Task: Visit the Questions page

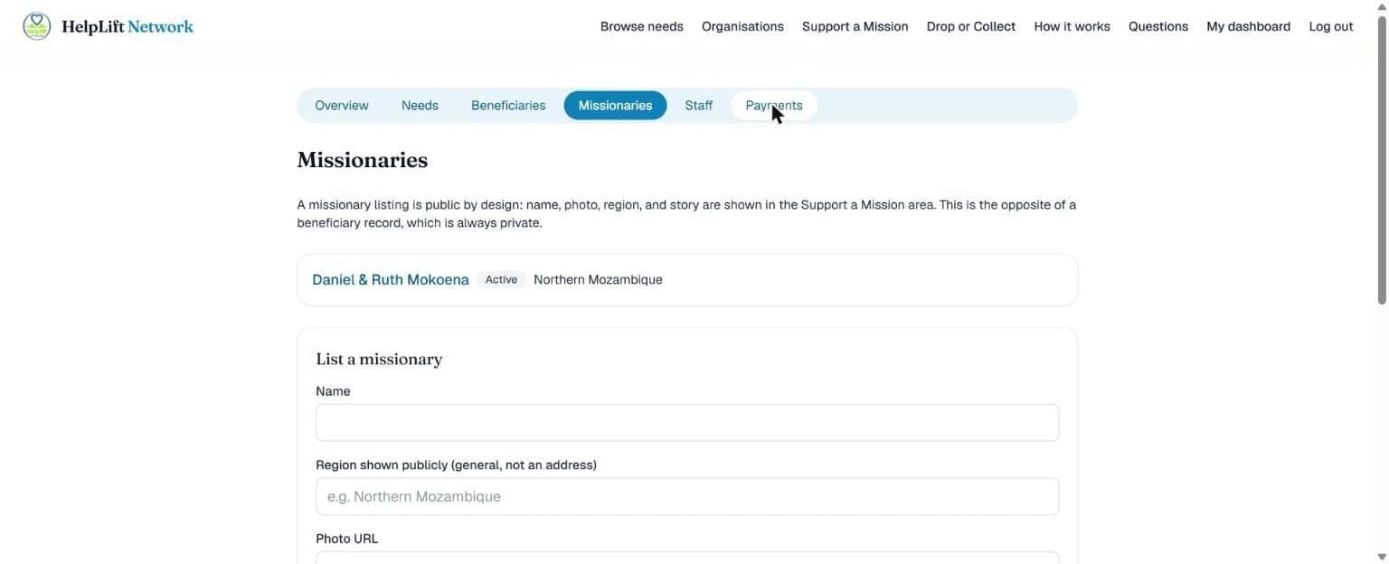Action: 1158,26
